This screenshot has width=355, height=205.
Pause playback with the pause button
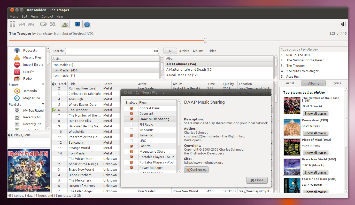(12, 24)
